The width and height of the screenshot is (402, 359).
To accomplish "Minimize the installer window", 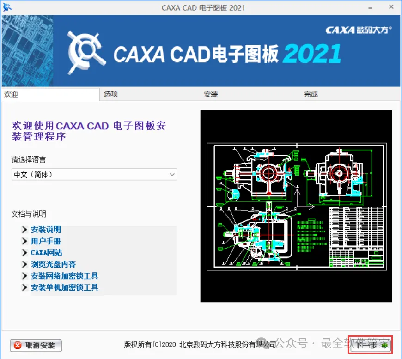I will (370, 8).
